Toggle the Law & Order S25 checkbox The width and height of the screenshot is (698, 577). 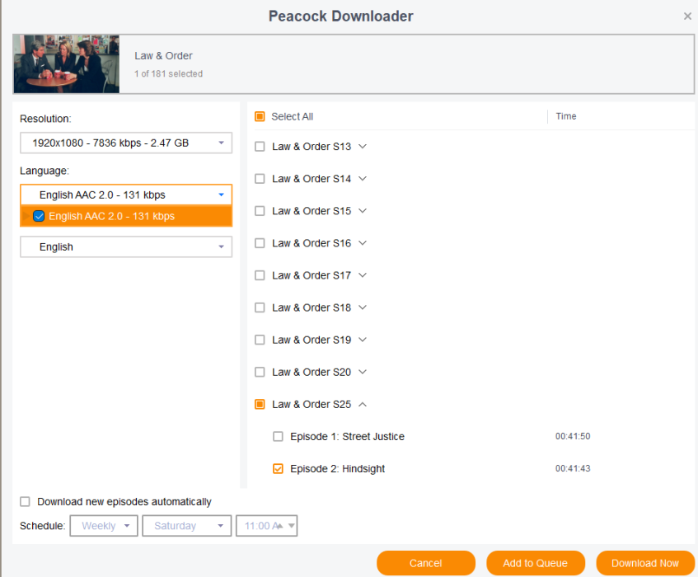(x=260, y=404)
